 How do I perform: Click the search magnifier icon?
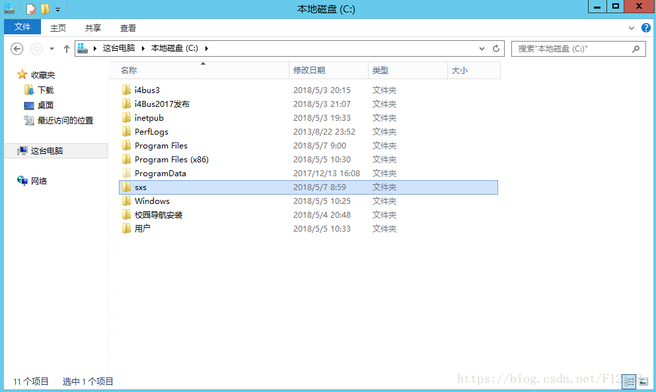click(x=636, y=49)
